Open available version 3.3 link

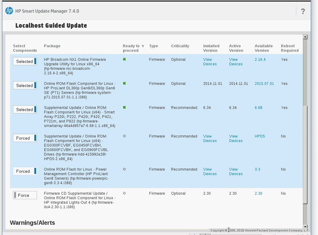coord(257,169)
